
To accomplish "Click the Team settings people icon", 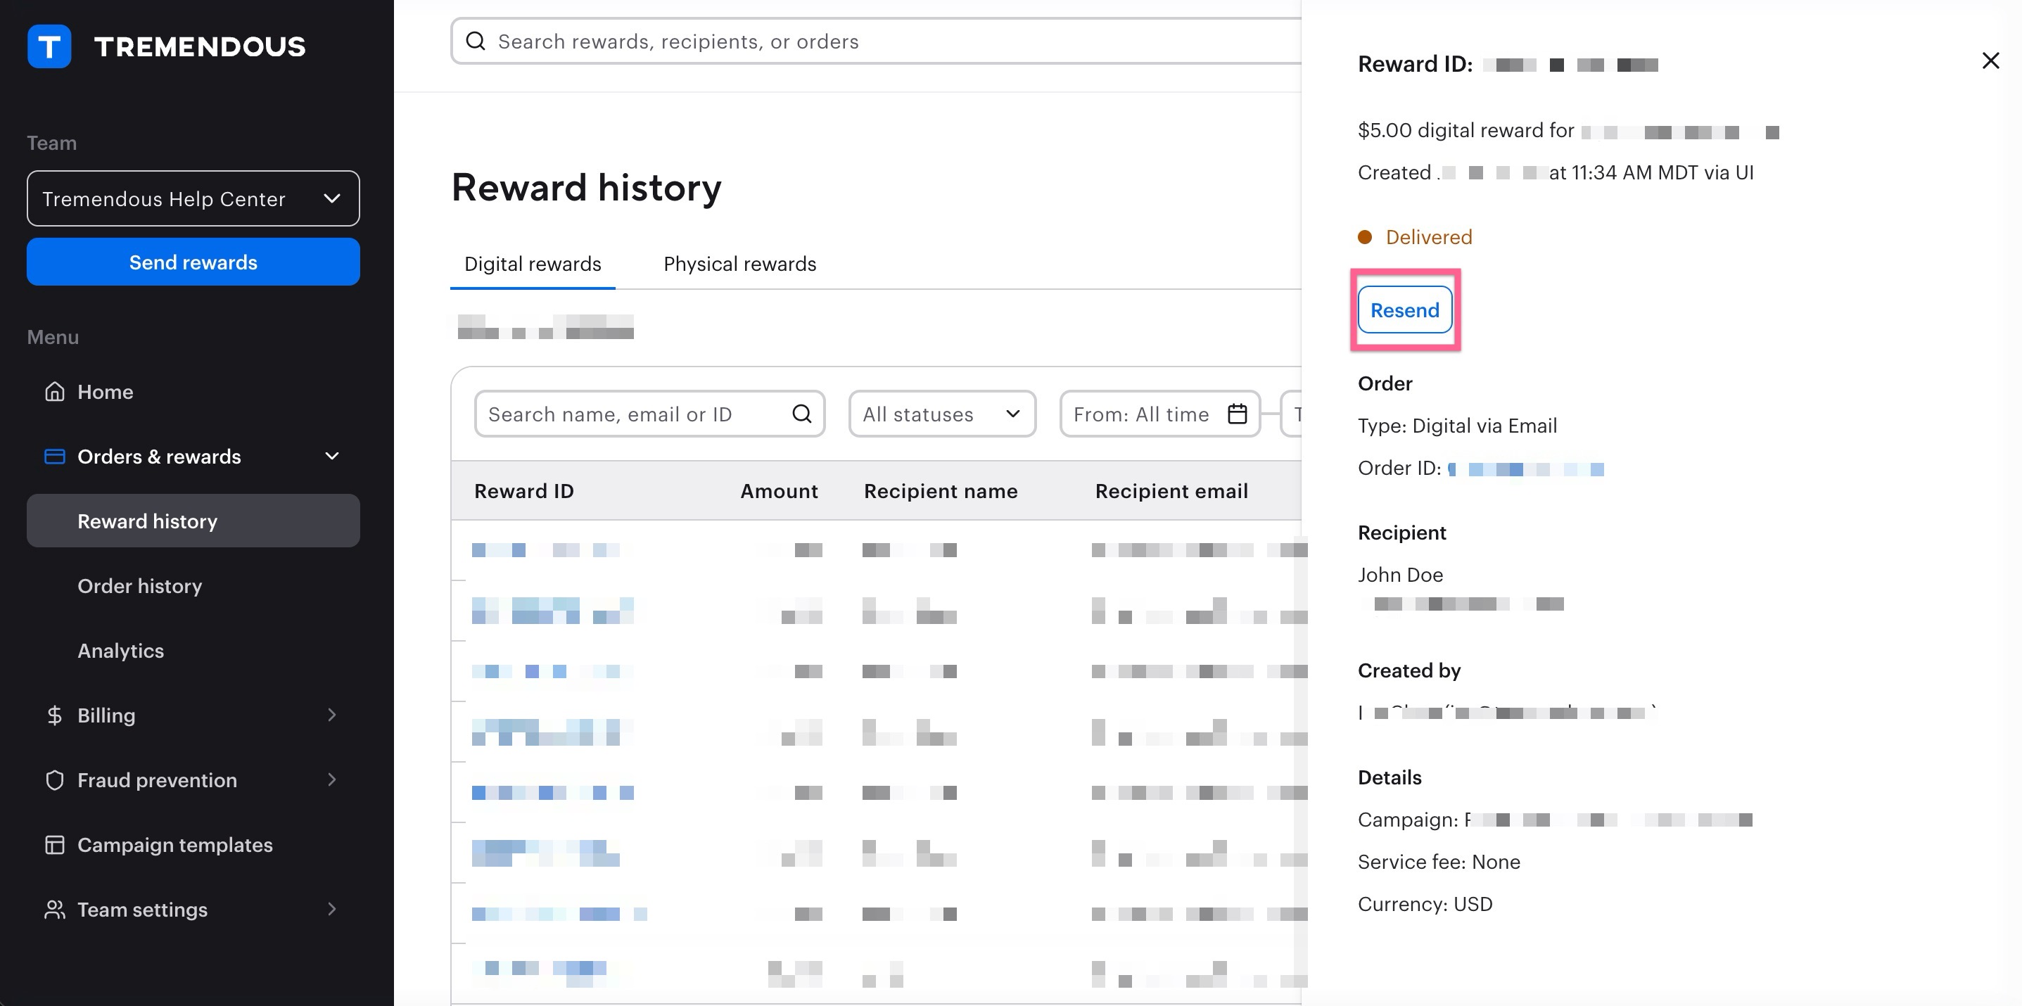I will (54, 910).
